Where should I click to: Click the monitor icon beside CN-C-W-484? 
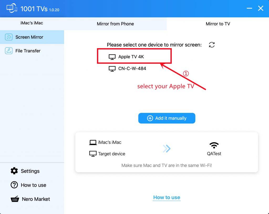point(112,69)
